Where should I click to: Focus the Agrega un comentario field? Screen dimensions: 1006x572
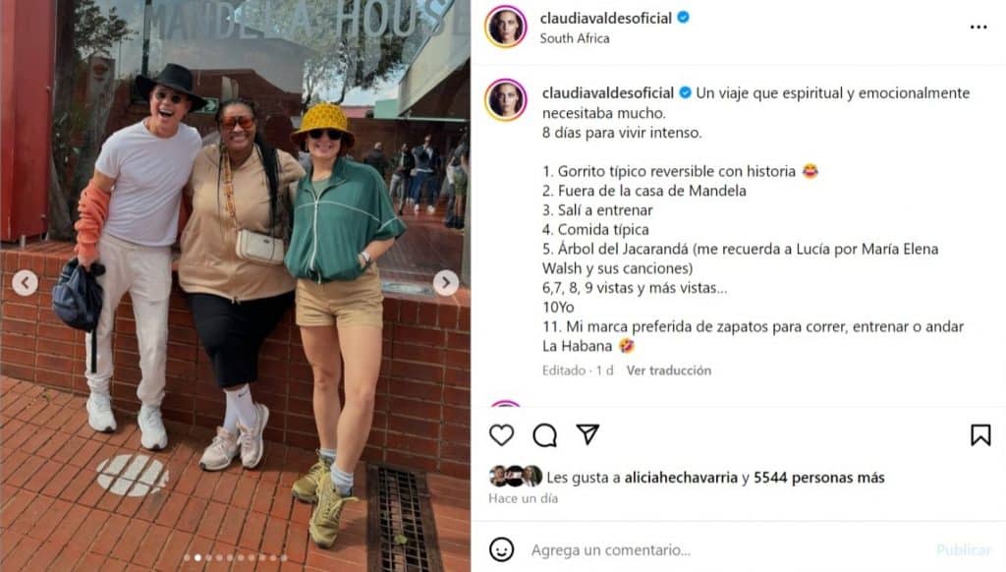[x=725, y=550]
